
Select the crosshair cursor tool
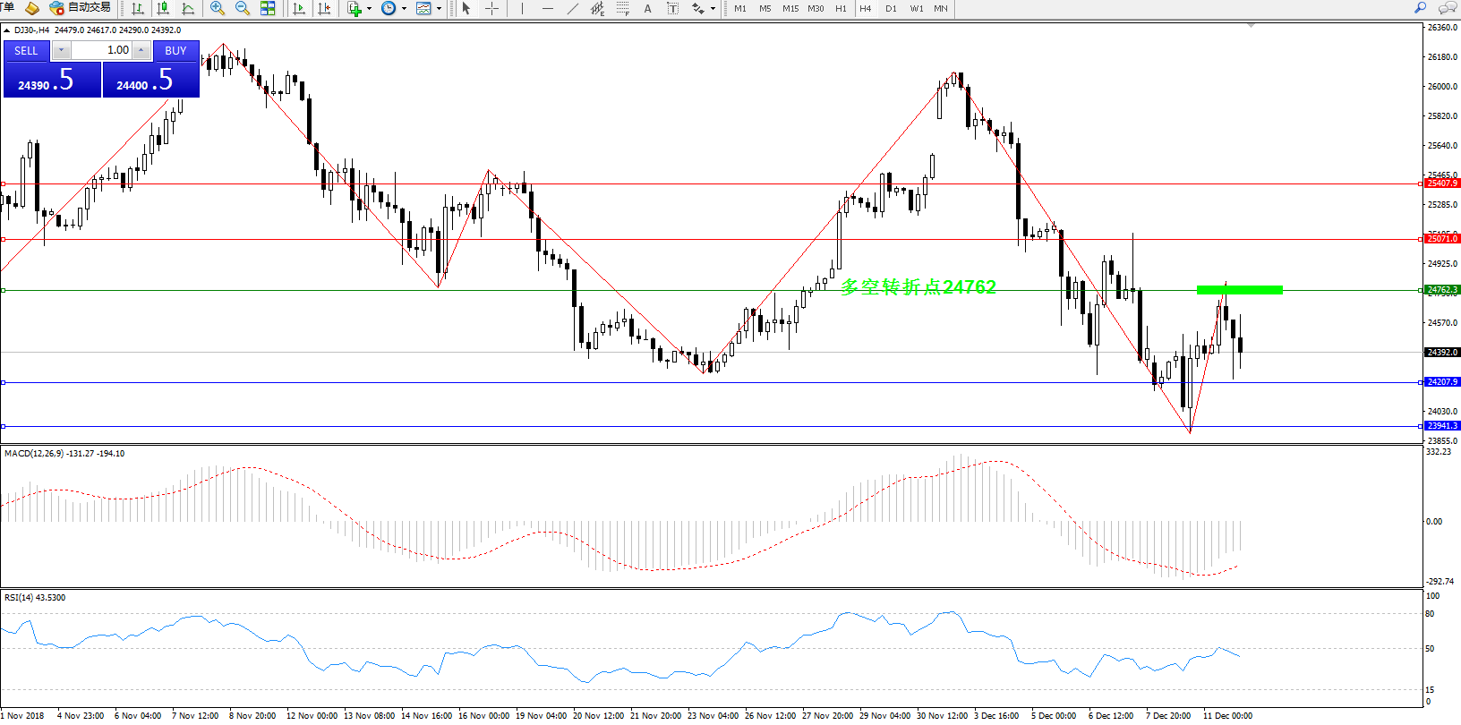491,8
